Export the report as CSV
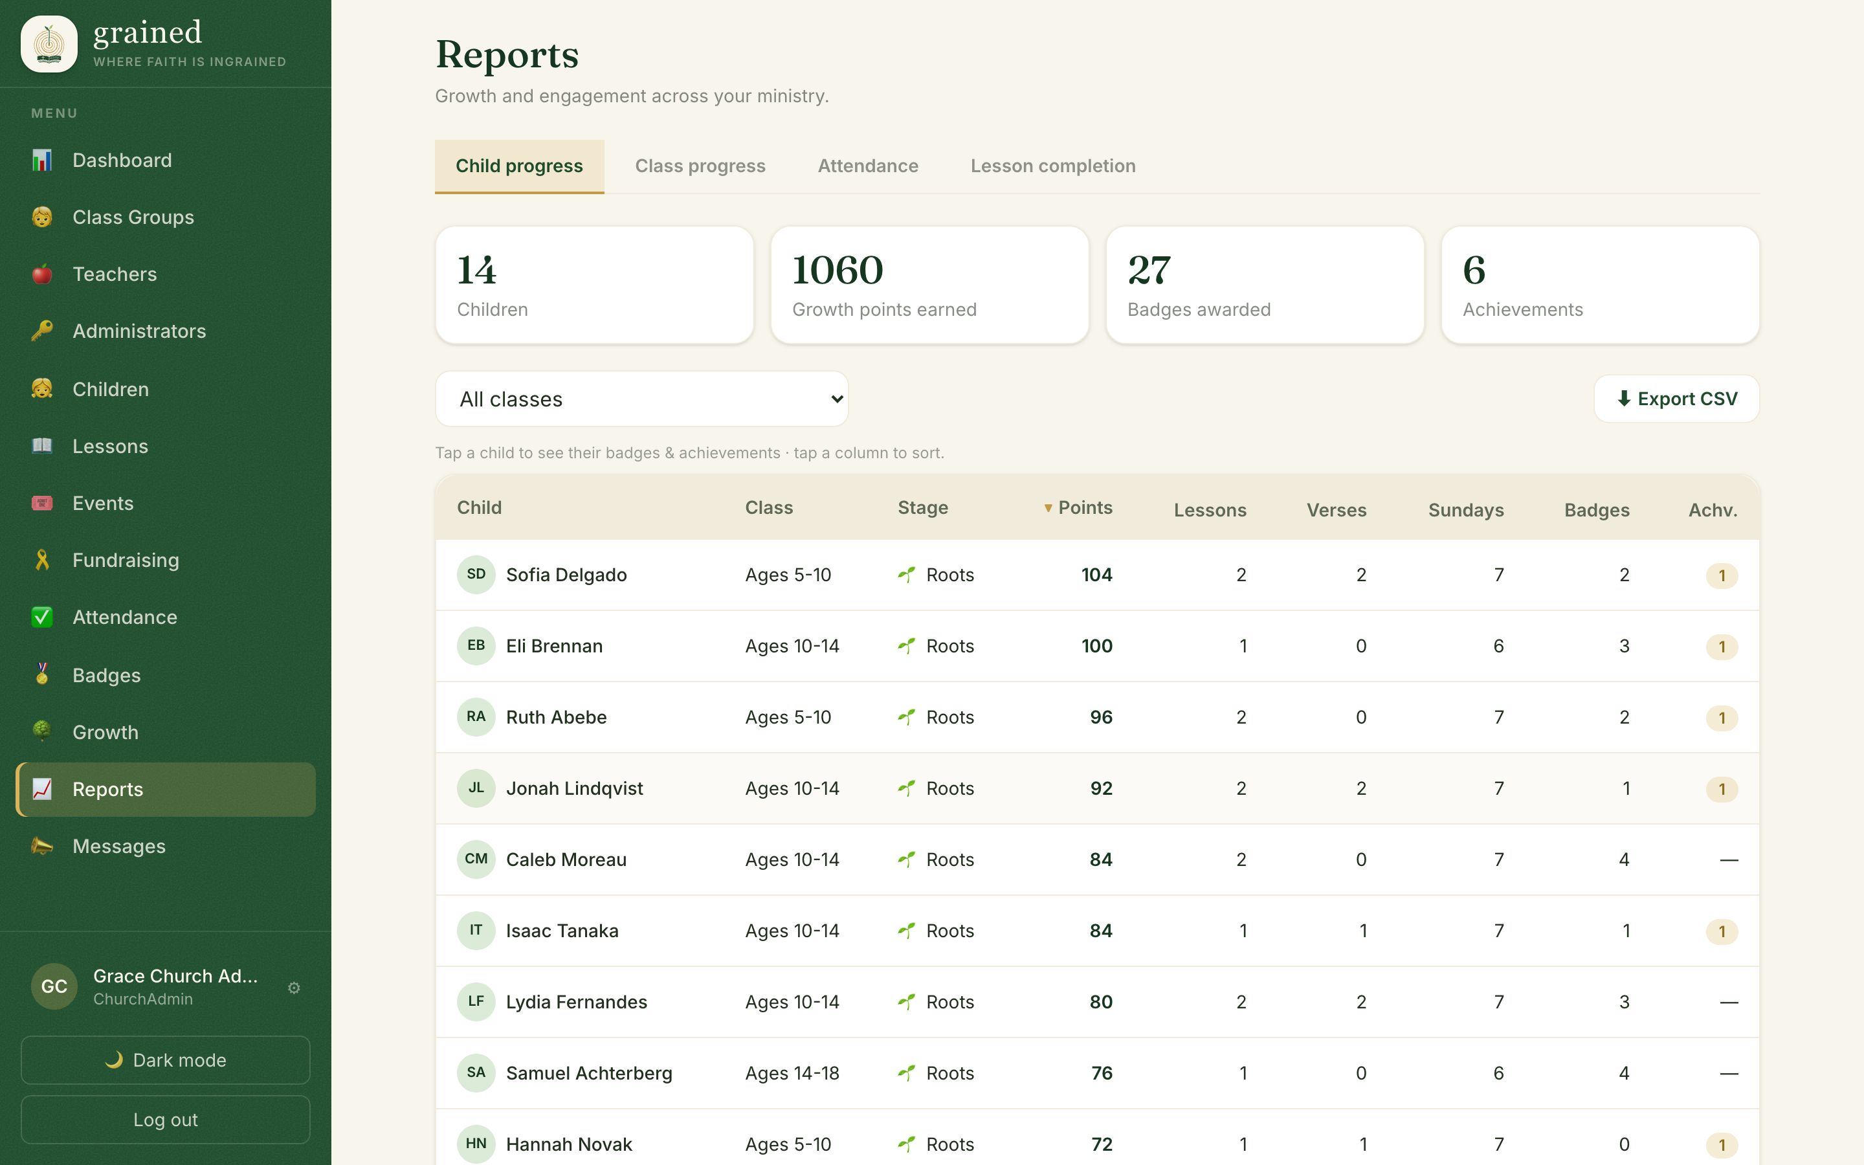The image size is (1864, 1165). point(1677,399)
